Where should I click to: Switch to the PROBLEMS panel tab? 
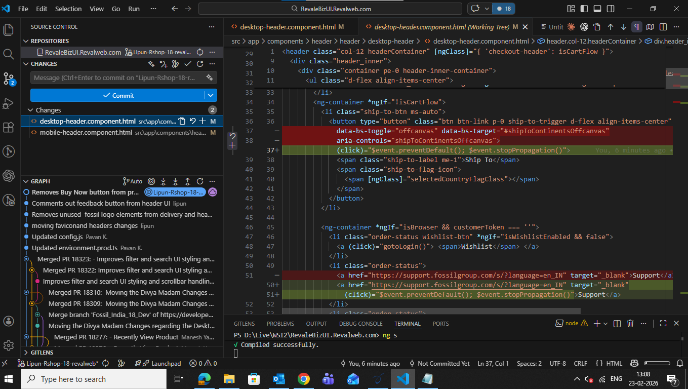pos(280,324)
